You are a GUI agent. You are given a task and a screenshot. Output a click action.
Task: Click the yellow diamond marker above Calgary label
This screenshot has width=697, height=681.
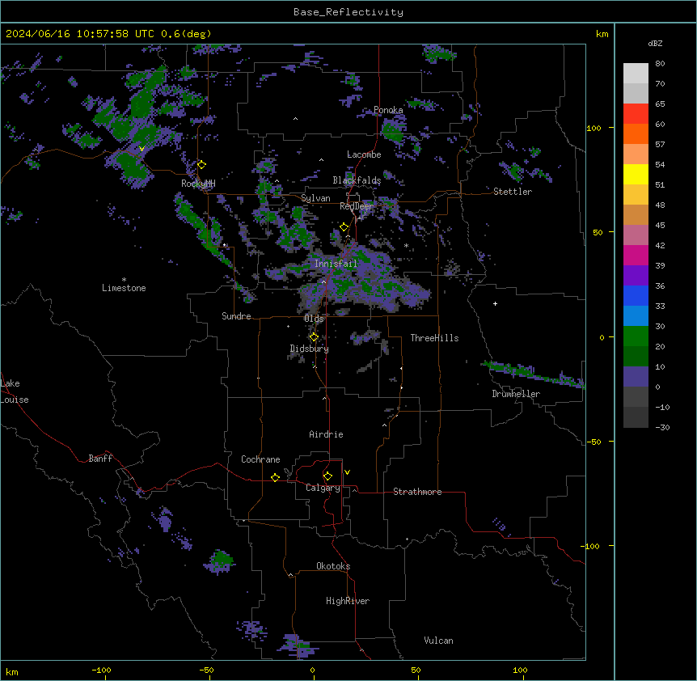[327, 476]
